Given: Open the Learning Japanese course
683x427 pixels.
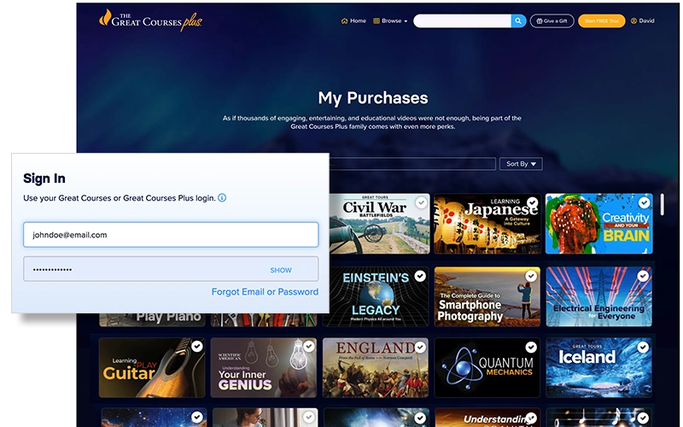Looking at the screenshot, I should click(x=487, y=224).
